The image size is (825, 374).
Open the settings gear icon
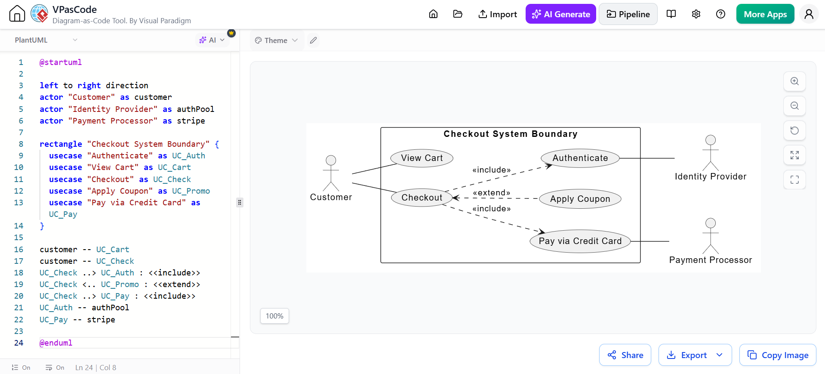[696, 14]
